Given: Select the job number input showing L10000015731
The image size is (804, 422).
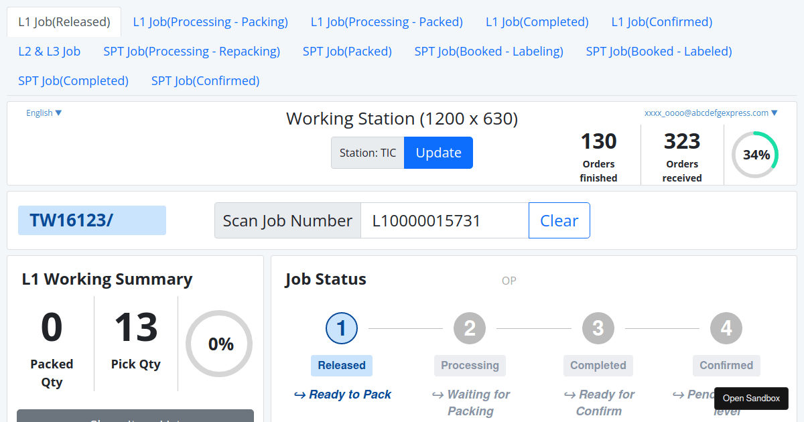Looking at the screenshot, I should click(444, 220).
